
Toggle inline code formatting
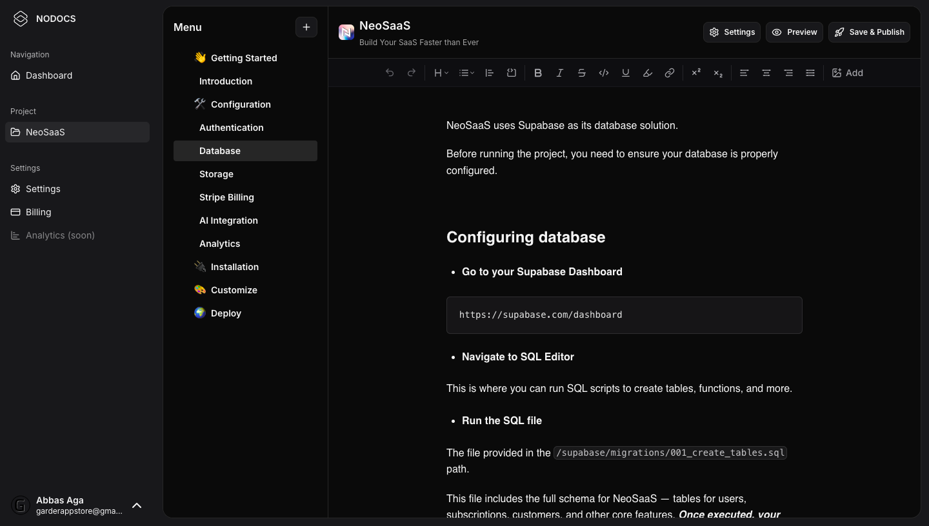pyautogui.click(x=604, y=73)
